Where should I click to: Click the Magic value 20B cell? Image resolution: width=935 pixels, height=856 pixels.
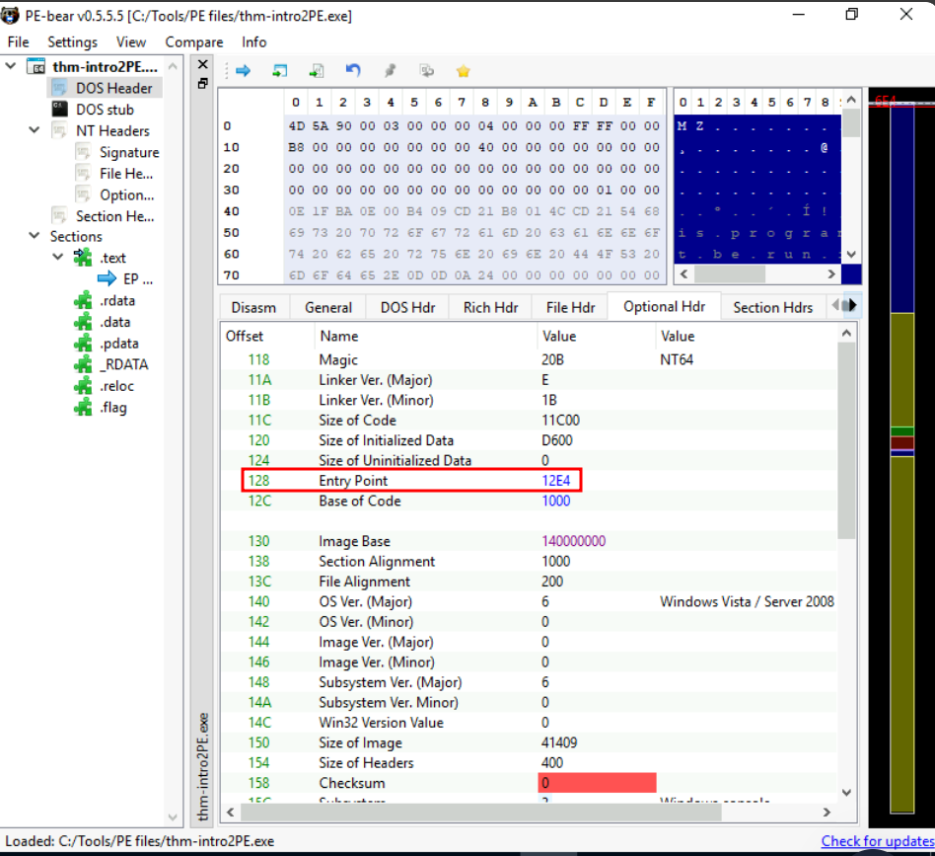click(552, 360)
